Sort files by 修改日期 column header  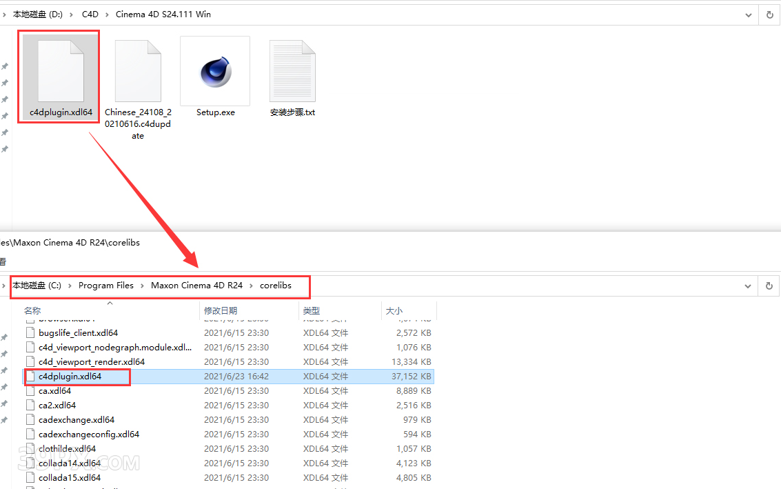(221, 311)
